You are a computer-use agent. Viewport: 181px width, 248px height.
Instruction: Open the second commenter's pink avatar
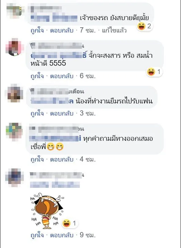pos(15,47)
